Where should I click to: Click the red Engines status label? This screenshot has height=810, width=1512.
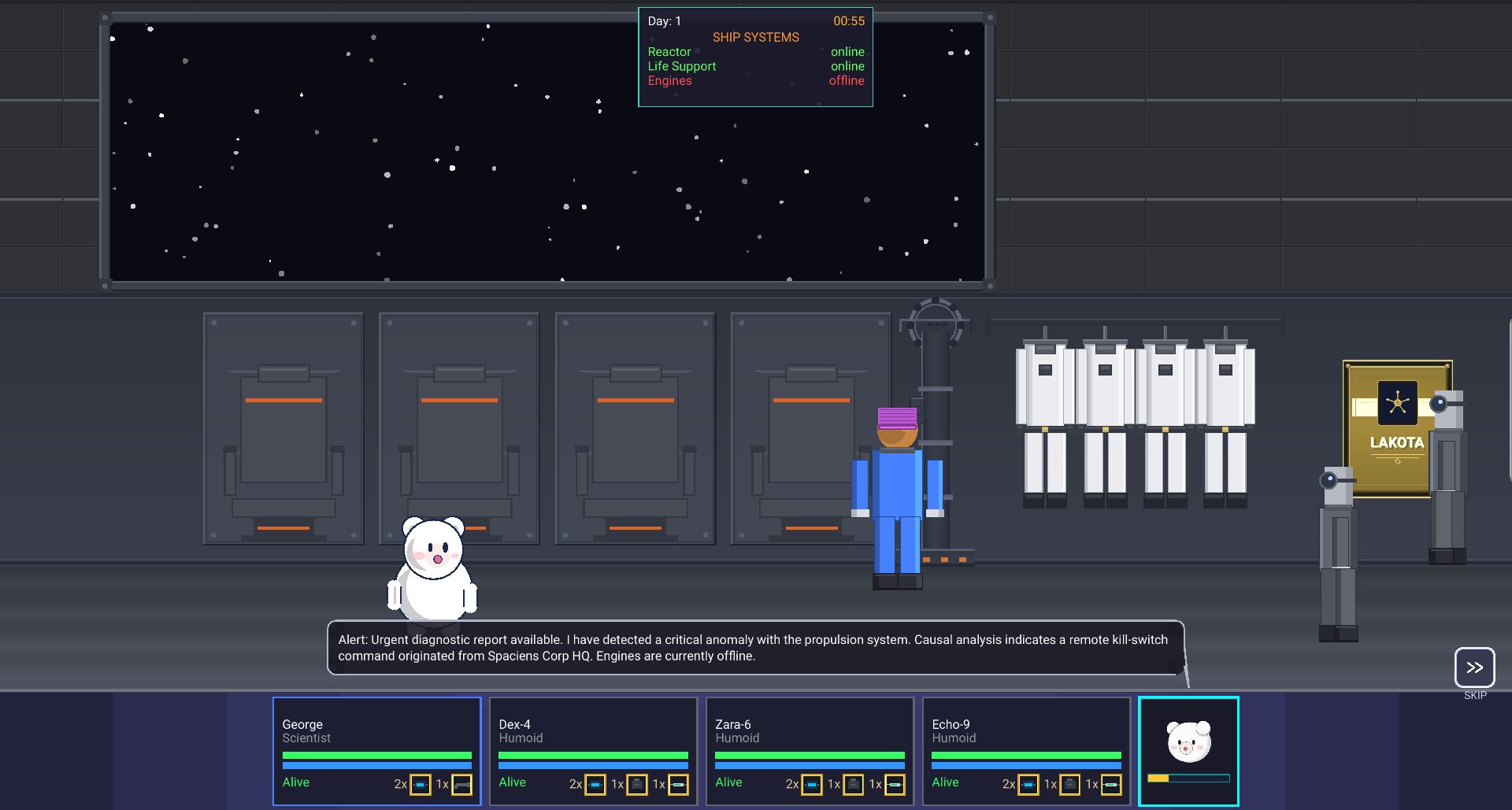[670, 81]
